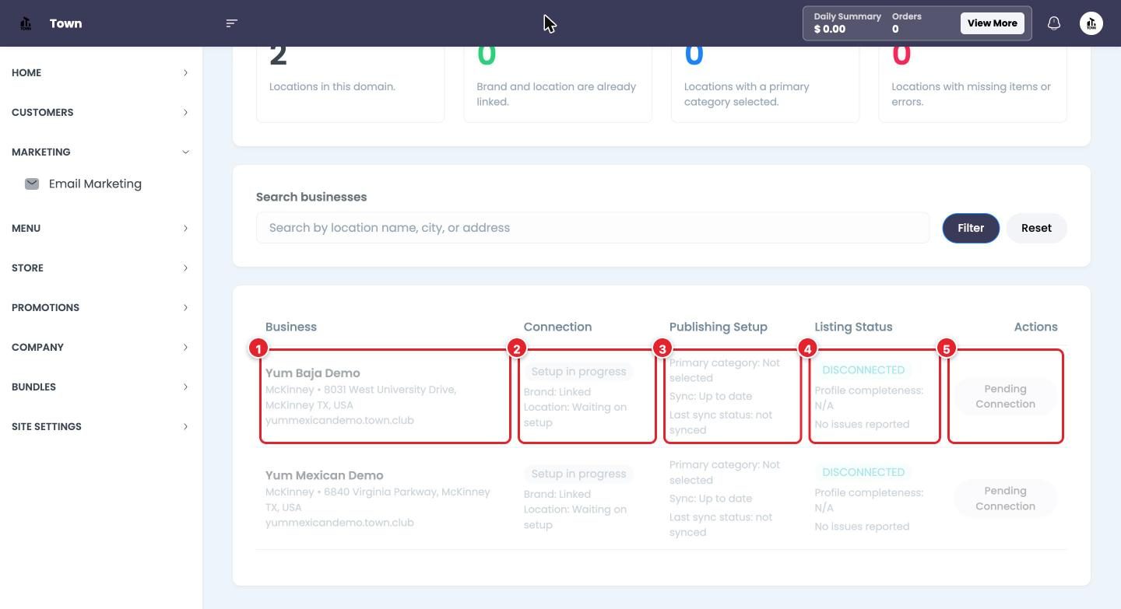Click DISCONNECTED status for Yum Baja Demo

pos(863,370)
